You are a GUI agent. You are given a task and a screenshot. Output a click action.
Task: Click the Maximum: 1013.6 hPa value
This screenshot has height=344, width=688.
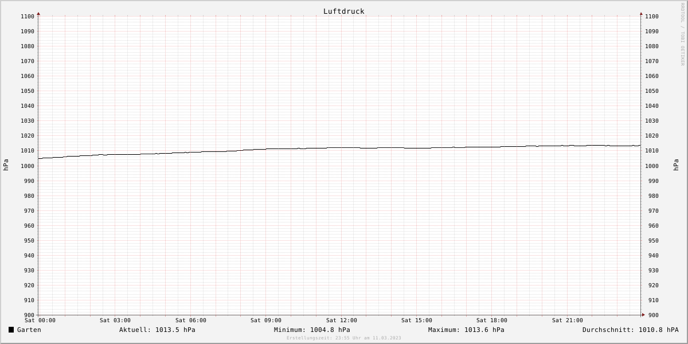point(466,330)
